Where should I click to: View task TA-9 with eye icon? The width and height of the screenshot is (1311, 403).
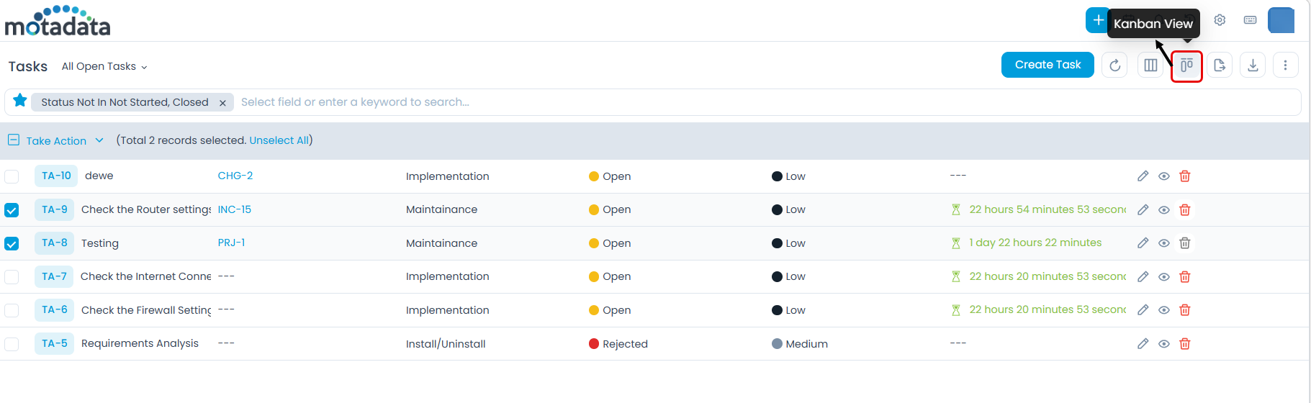click(1163, 210)
